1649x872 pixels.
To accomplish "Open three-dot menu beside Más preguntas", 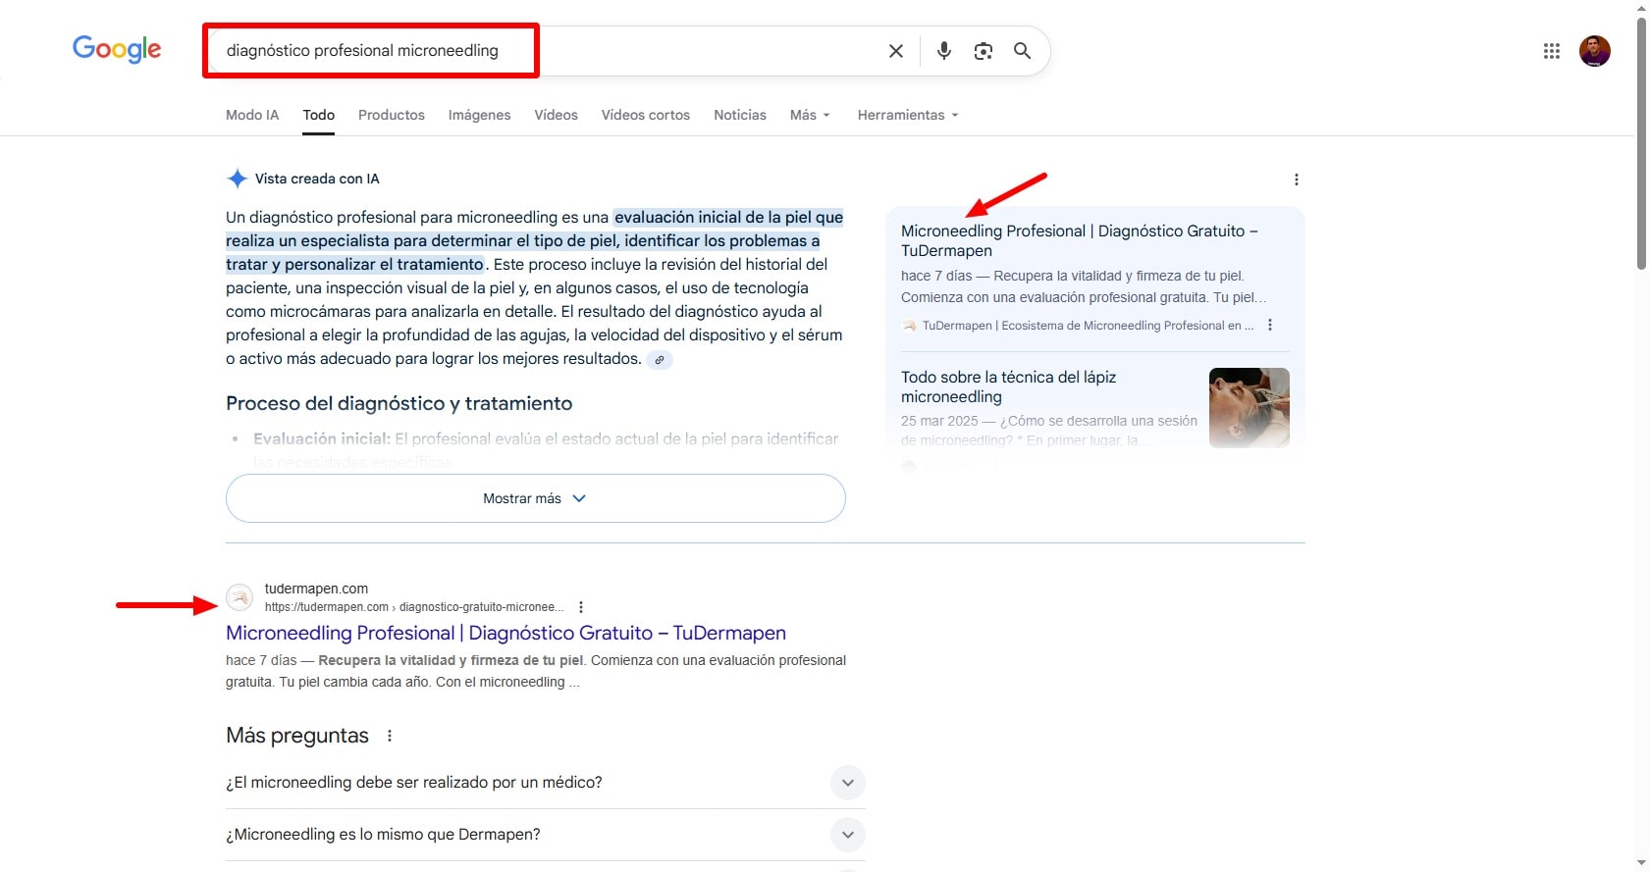I will (390, 736).
